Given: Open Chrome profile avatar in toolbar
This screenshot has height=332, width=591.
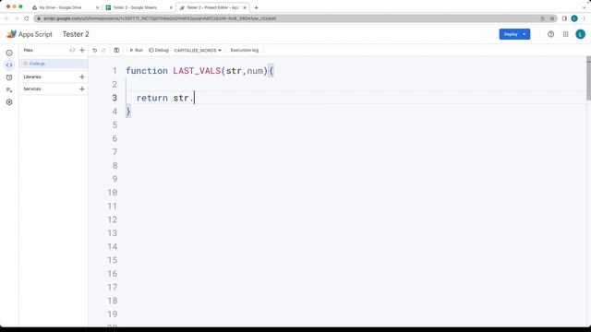Looking at the screenshot, I should pos(574,18).
